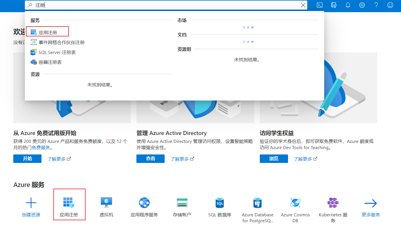Screen dimensions: 401x229
Task: Click the SQL Server 注册表 result icon
Action: tap(34, 52)
